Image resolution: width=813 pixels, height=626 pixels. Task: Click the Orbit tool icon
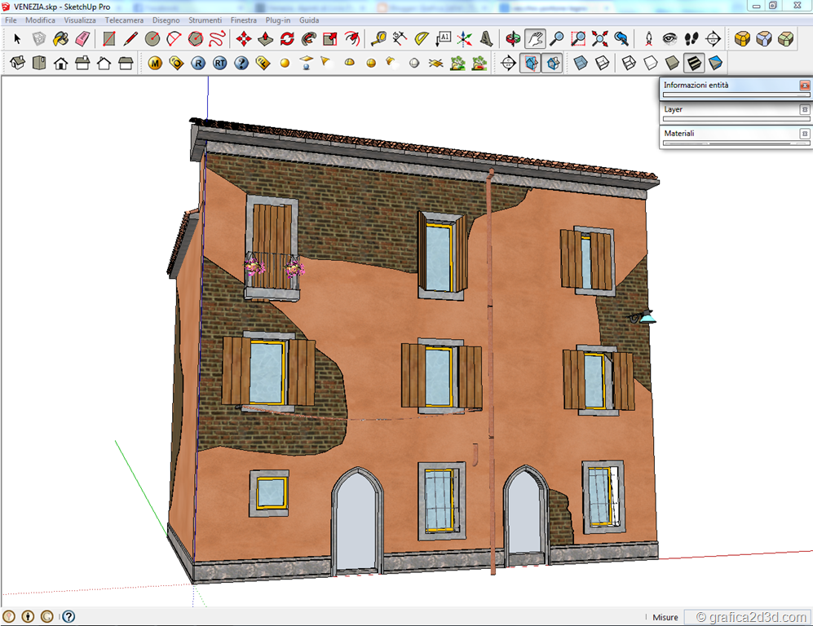coord(513,38)
